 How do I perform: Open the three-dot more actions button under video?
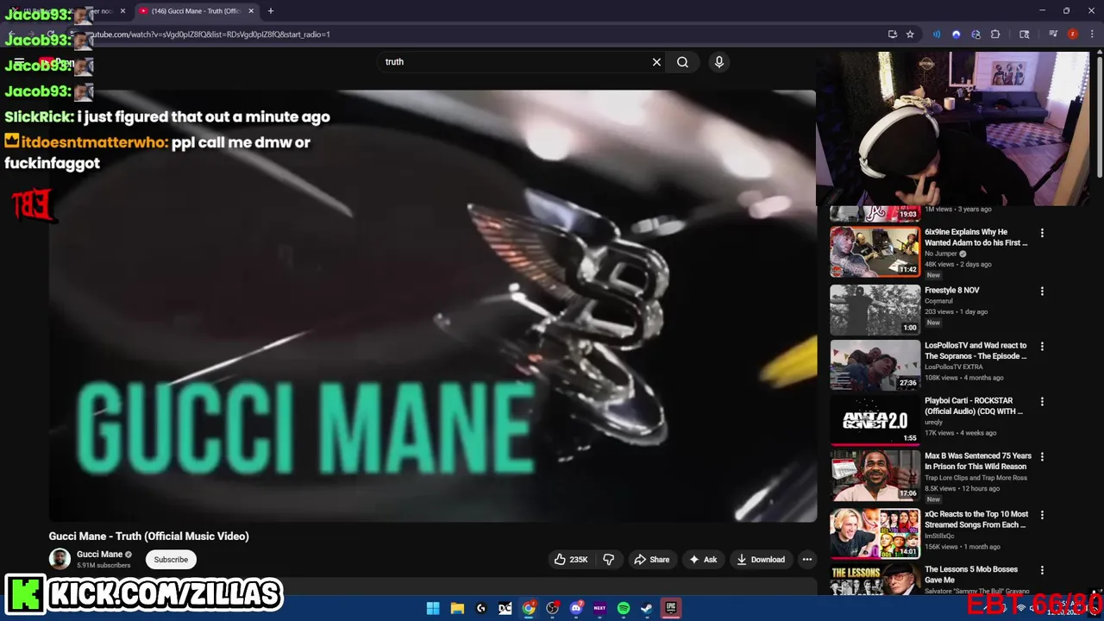(x=807, y=560)
